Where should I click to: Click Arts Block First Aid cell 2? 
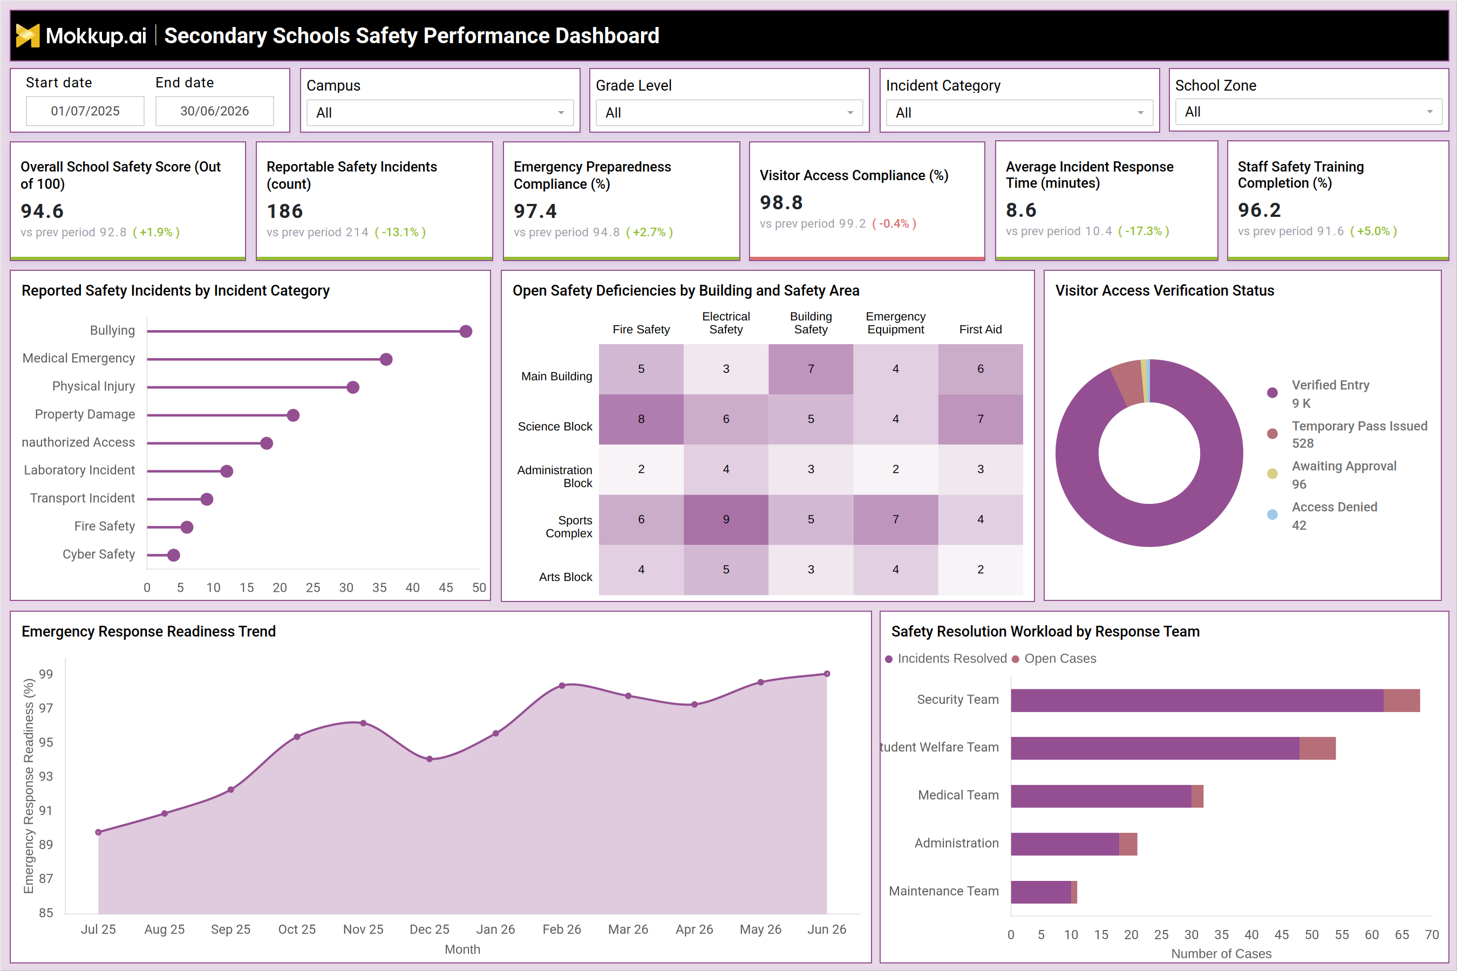[x=981, y=570]
